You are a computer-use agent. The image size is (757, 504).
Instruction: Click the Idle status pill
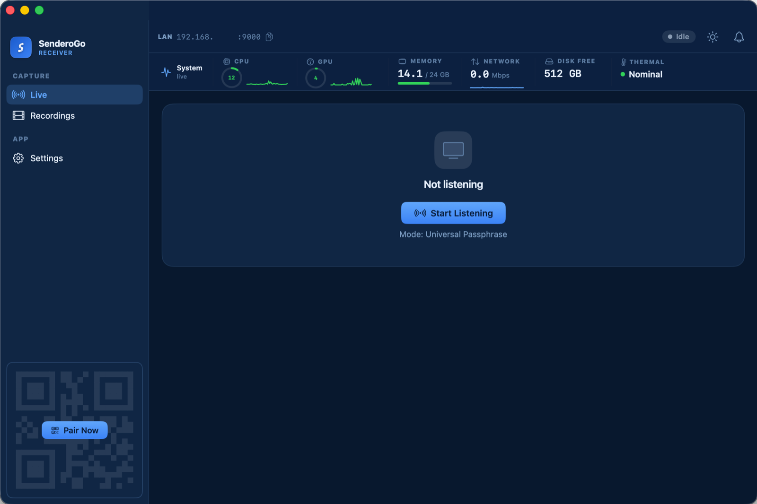pyautogui.click(x=678, y=37)
